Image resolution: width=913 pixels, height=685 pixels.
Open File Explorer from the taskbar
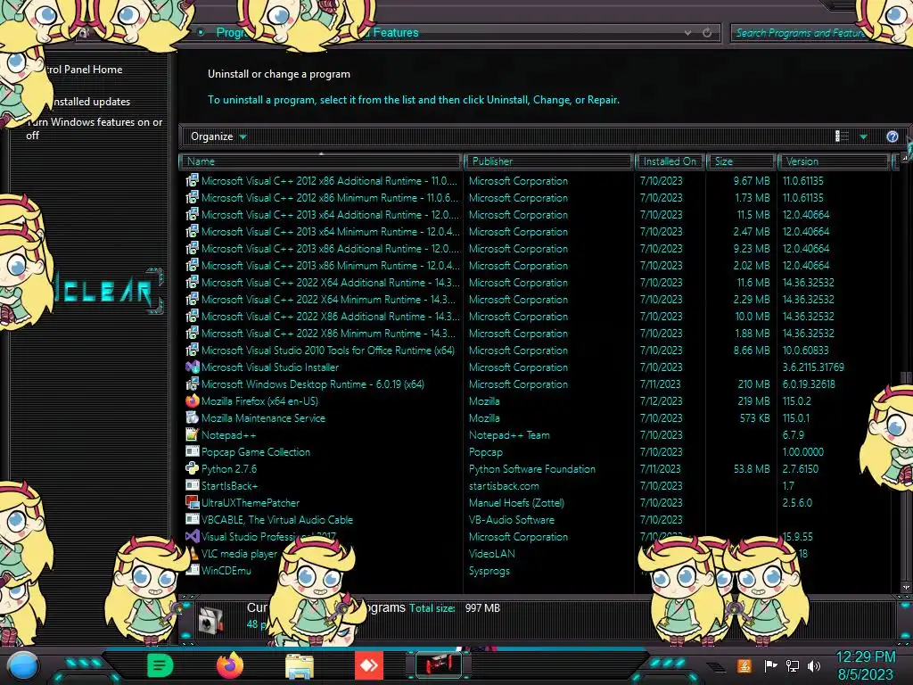click(300, 666)
